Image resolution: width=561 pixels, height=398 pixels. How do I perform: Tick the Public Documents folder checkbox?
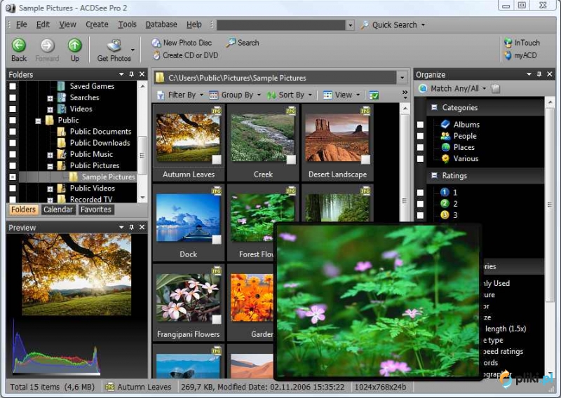point(13,132)
